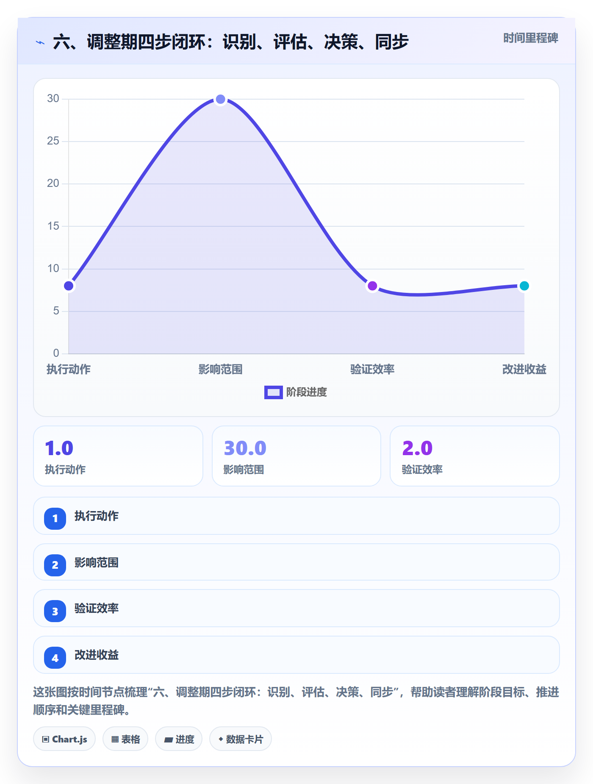Open the 1.0 执行动作 data card
The image size is (593, 784).
[x=118, y=456]
